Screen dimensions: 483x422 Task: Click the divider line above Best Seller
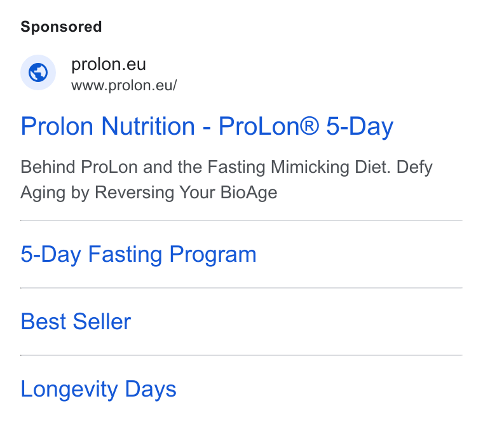click(241, 288)
